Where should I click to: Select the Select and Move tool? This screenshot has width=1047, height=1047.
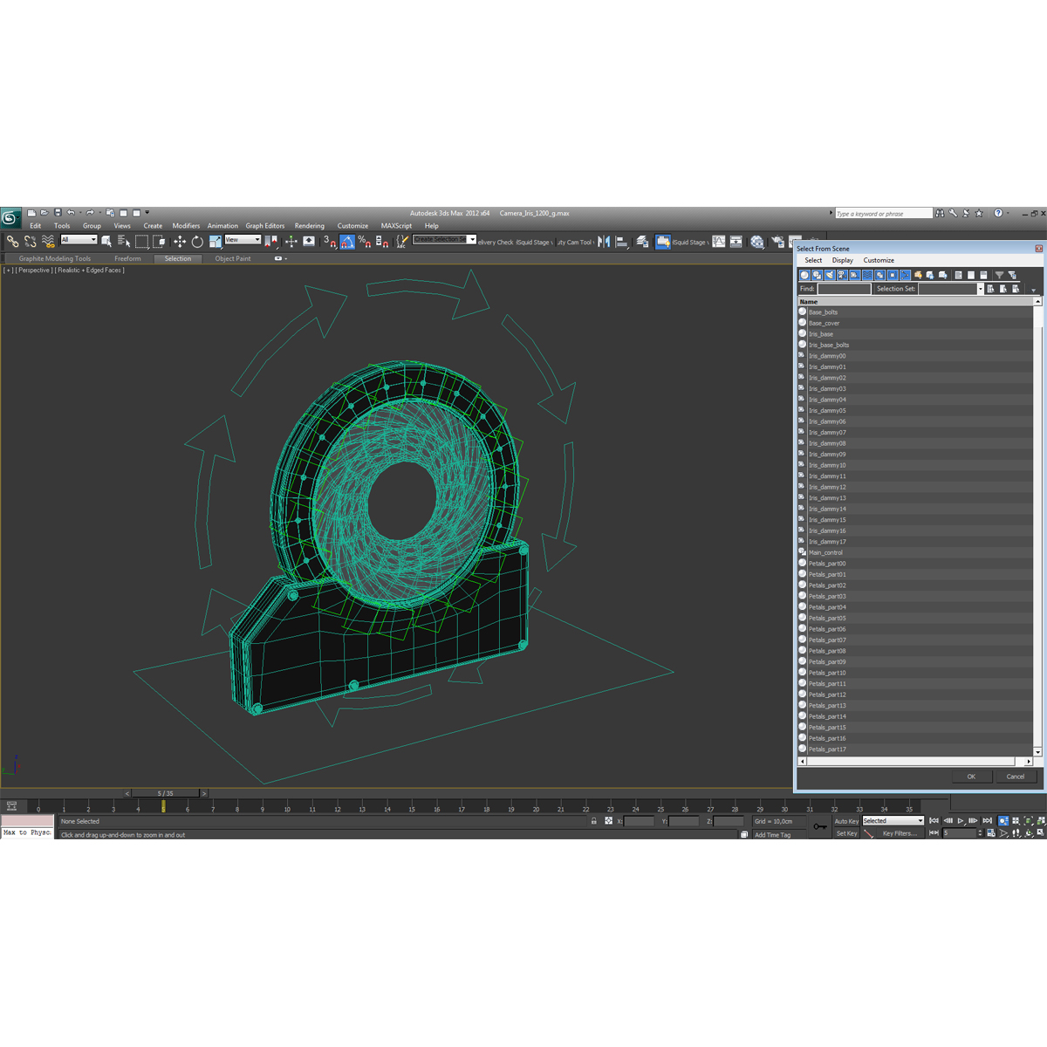[178, 242]
